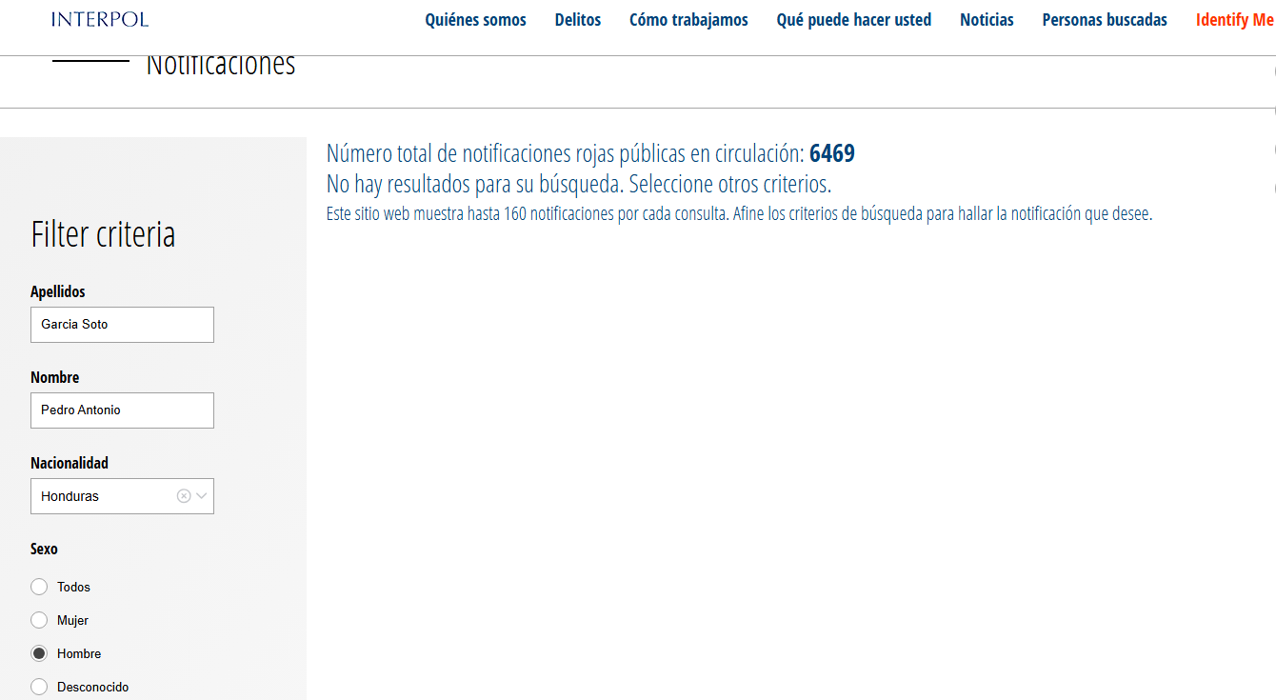
Task: Open the Honduras nationality combo box
Action: pos(105,496)
